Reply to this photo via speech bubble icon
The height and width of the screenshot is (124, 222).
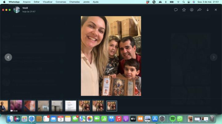(x=176, y=10)
